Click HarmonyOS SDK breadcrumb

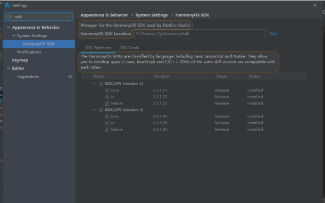click(192, 15)
